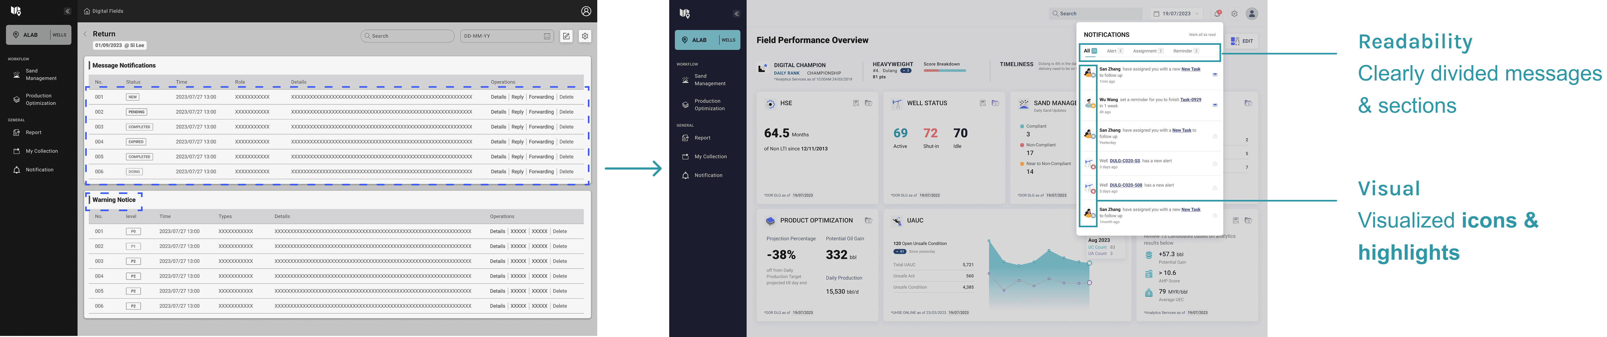
Task: Toggle WELLS in the Return page sidebar switch
Action: click(x=59, y=35)
